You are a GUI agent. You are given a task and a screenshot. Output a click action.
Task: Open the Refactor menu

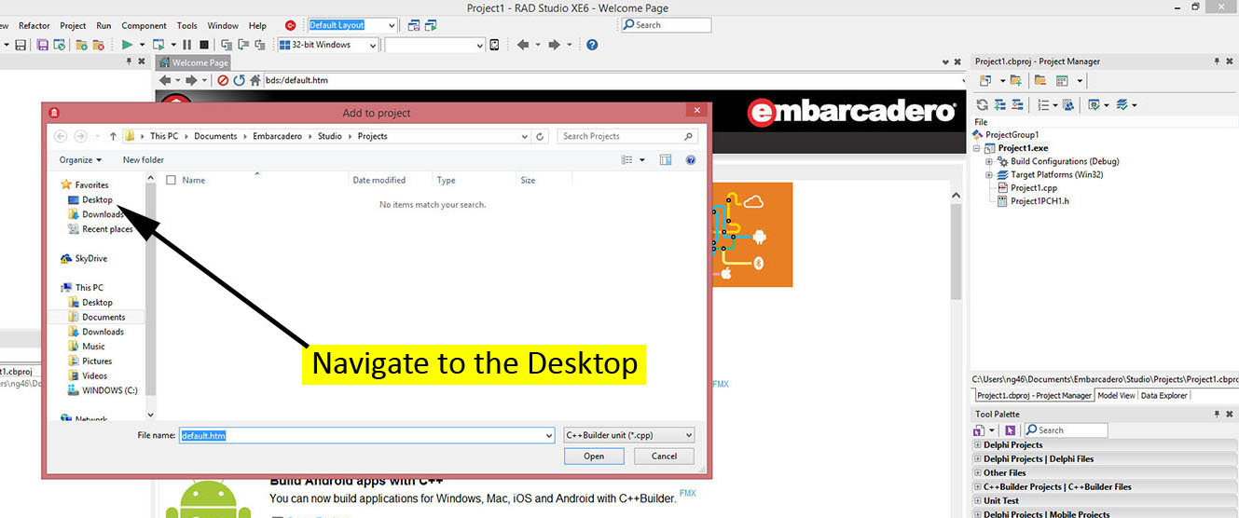34,25
